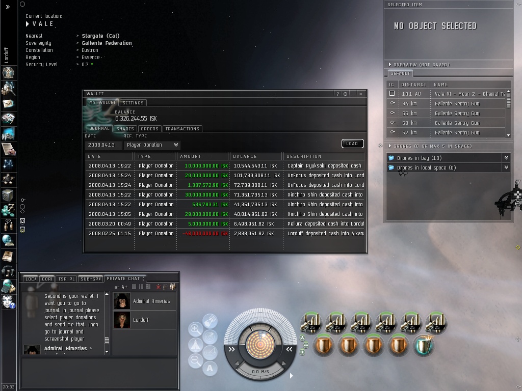The image size is (522, 391).
Task: Collapse the Overview (Not Saved) panel triangle
Action: click(x=390, y=65)
